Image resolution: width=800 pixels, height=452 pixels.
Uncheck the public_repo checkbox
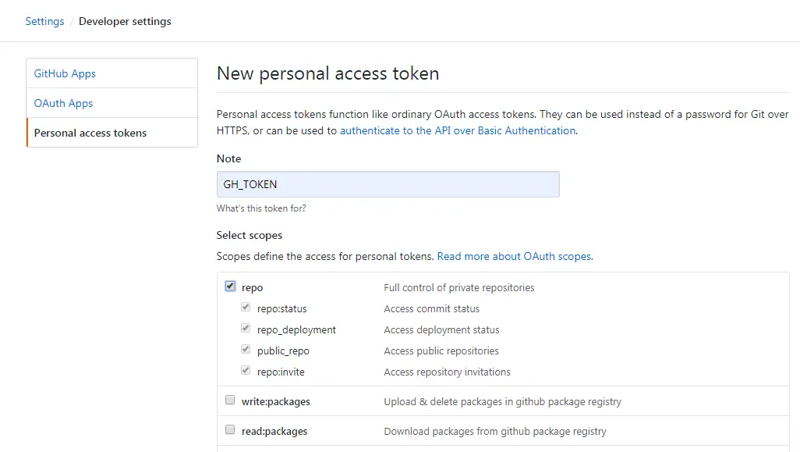(x=246, y=350)
